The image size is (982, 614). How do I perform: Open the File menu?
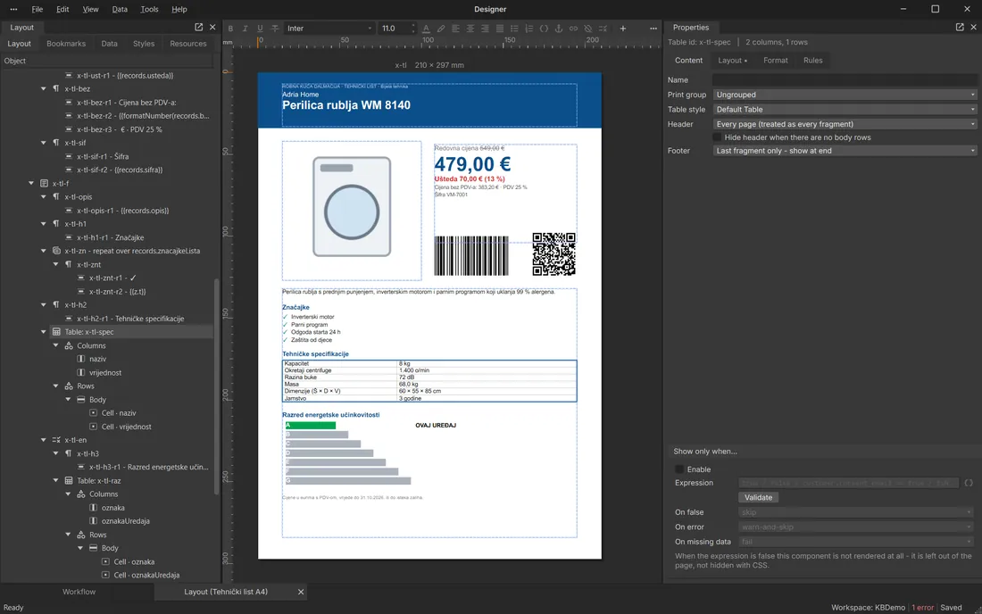point(37,10)
